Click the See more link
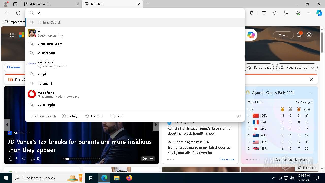325x183 pixels. [227, 159]
